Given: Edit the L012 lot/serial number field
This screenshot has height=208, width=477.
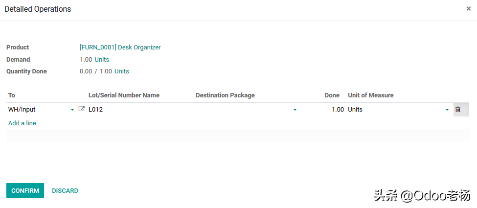Looking at the screenshot, I should point(137,110).
